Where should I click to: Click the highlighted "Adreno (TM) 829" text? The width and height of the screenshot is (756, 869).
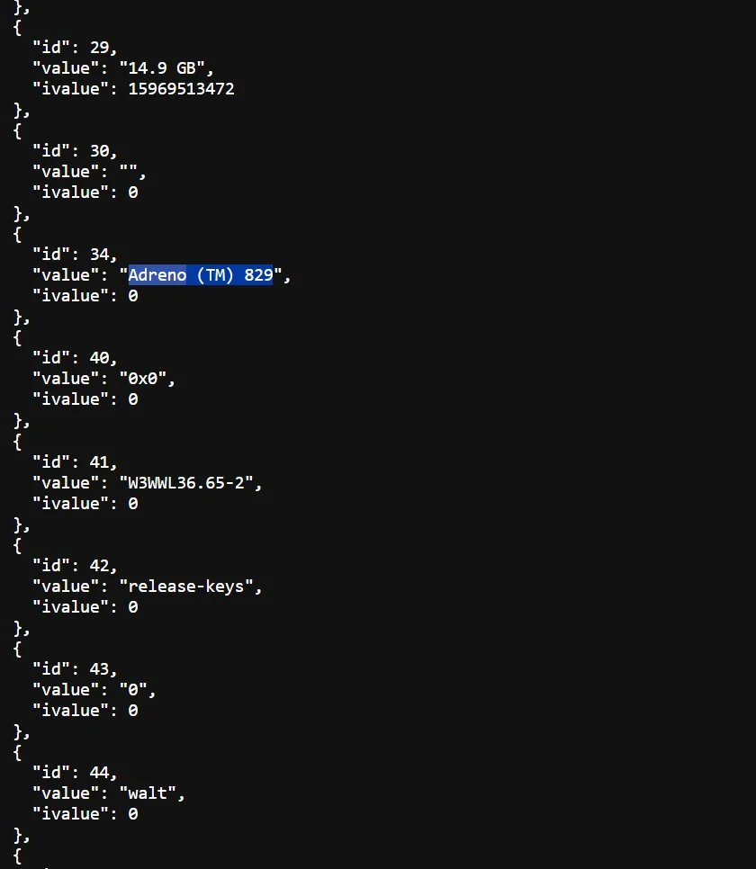point(201,275)
